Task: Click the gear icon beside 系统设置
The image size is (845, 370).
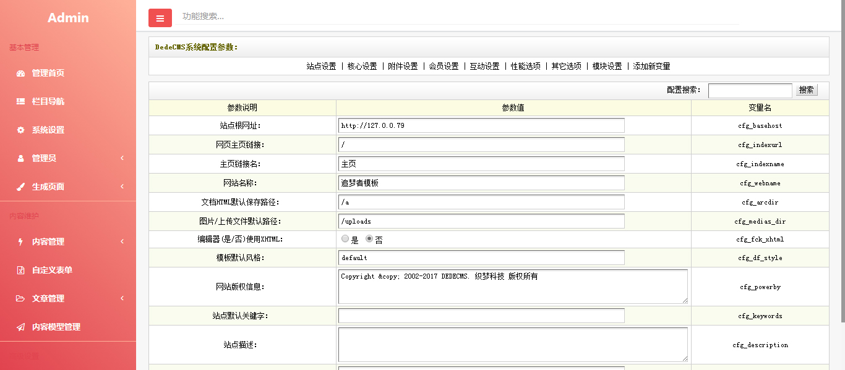Action: pos(20,130)
